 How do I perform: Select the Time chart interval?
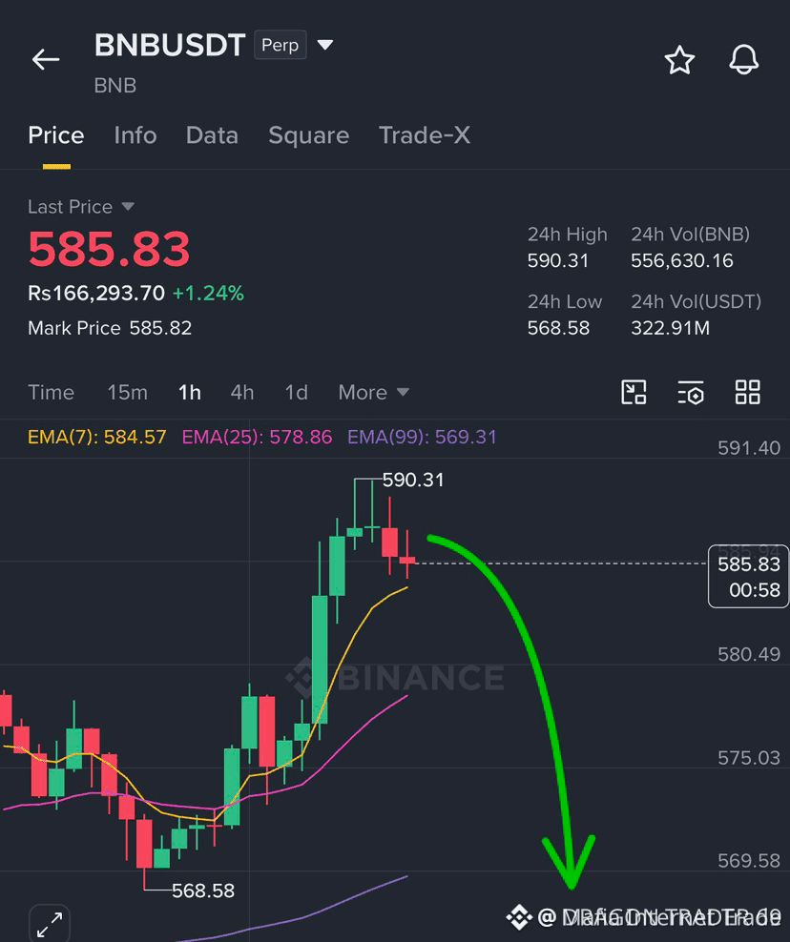[52, 392]
